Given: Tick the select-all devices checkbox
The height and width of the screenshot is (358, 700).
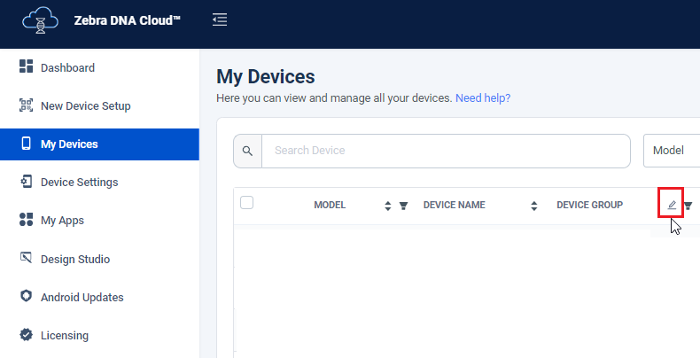Looking at the screenshot, I should click(247, 203).
